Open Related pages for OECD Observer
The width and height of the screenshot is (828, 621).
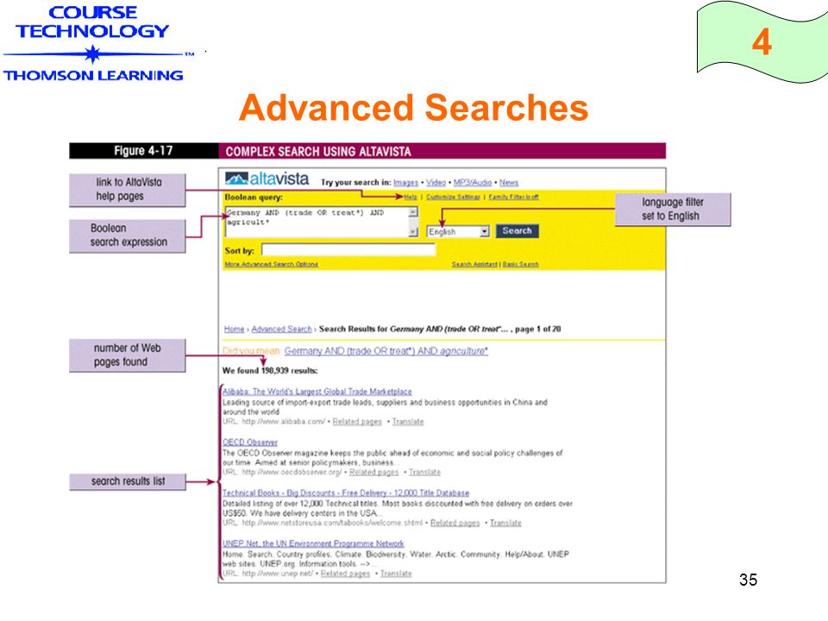[373, 472]
